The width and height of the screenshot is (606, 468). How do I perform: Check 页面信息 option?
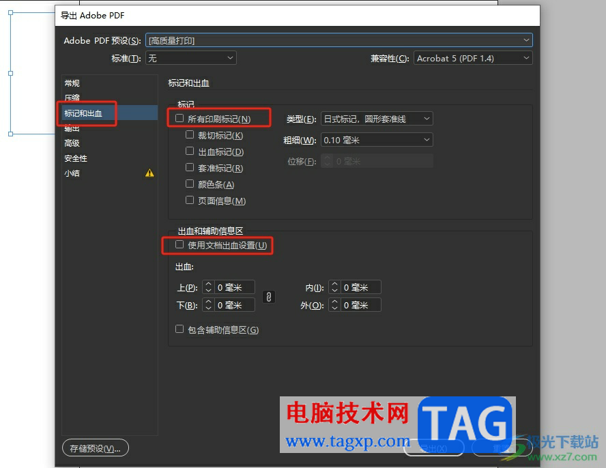(x=190, y=200)
